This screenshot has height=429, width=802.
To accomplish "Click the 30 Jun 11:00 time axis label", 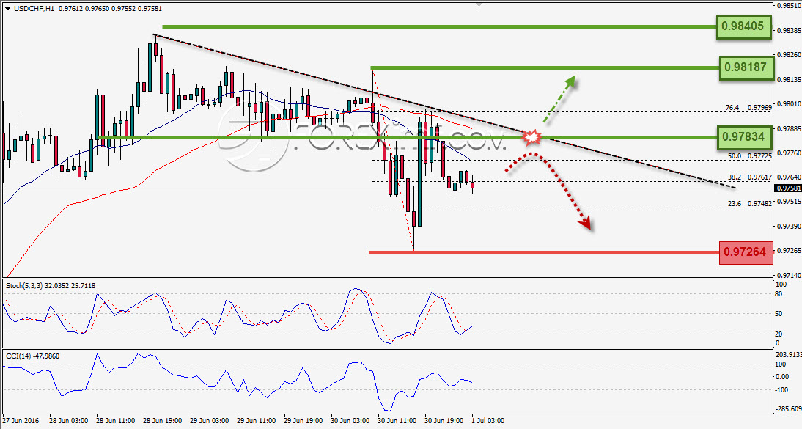I will coord(397,421).
